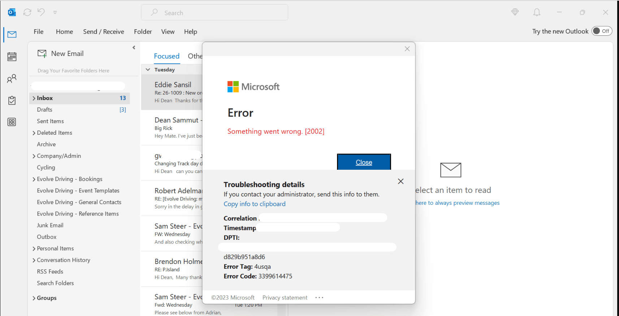
Task: Expand the Company/Admin folder
Action: pos(34,156)
